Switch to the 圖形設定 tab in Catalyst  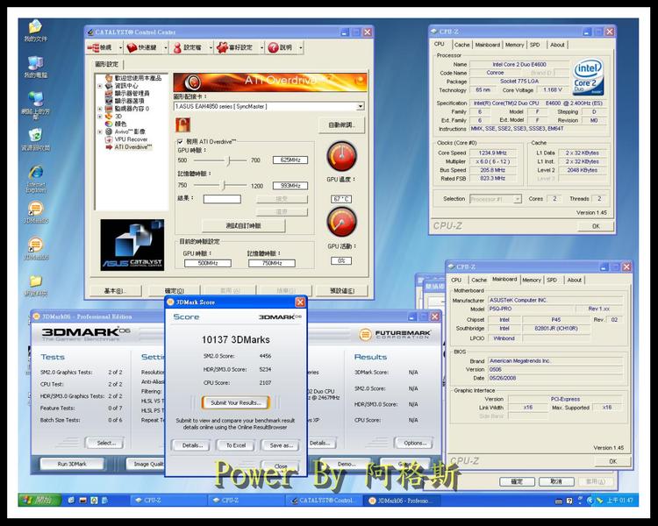tap(106, 64)
